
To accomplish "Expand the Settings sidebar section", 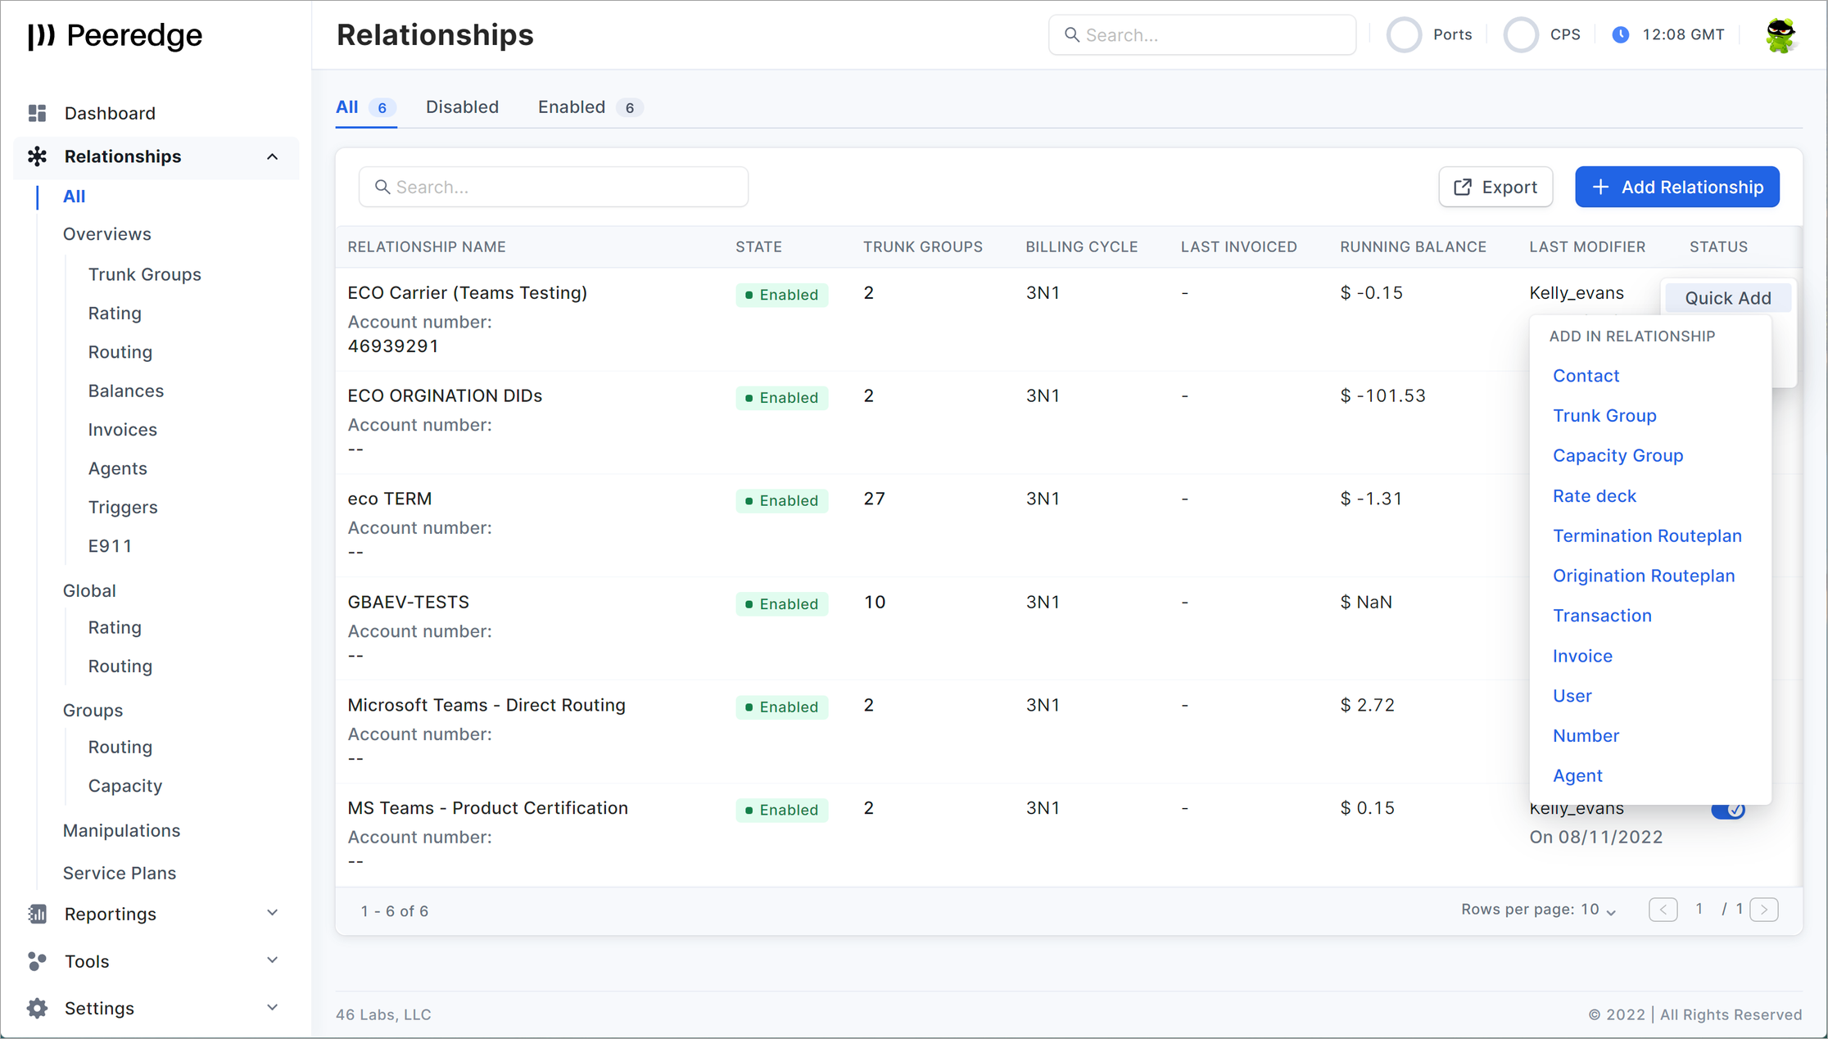I will (x=273, y=1008).
